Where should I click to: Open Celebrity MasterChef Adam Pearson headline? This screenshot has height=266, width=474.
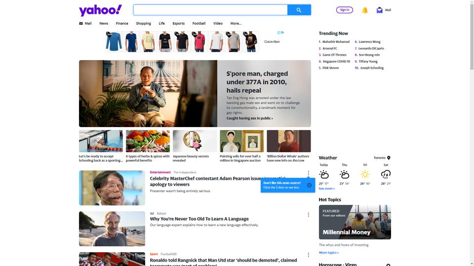(x=218, y=181)
